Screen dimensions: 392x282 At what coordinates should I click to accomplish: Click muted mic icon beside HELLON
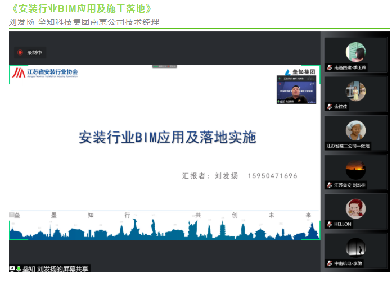(330, 224)
